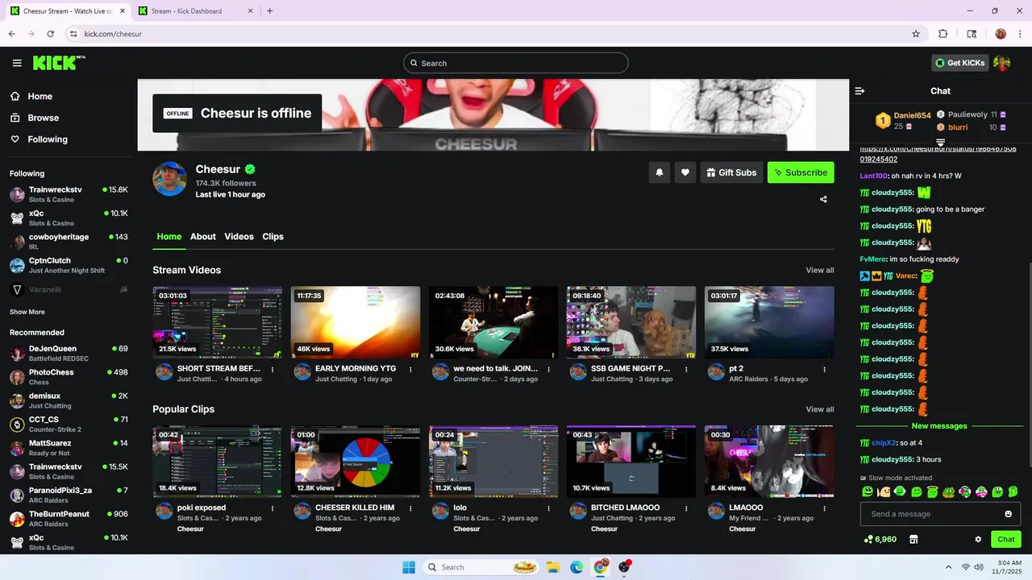This screenshot has height=580, width=1032.
Task: Open TheBurntPeanut recommended channel
Action: [x=69, y=519]
